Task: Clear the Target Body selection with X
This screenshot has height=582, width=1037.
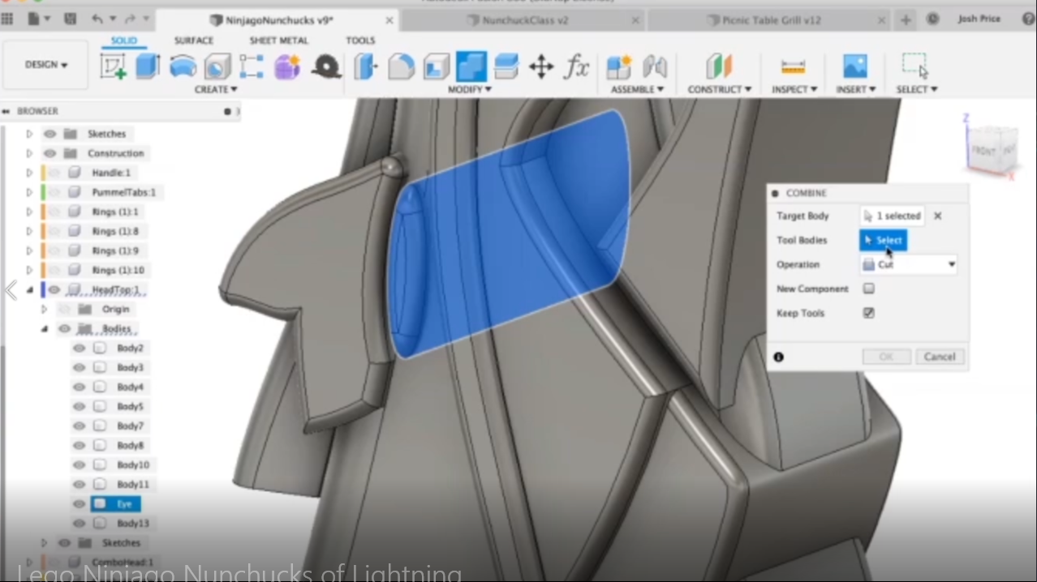Action: 938,216
